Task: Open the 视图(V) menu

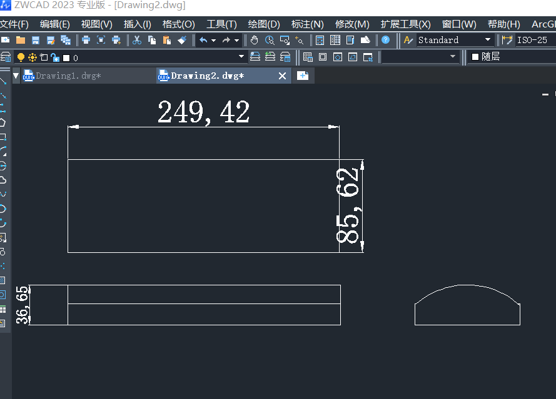Action: pyautogui.click(x=97, y=24)
